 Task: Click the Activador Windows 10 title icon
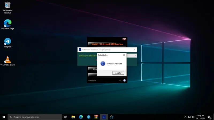tap(80, 49)
